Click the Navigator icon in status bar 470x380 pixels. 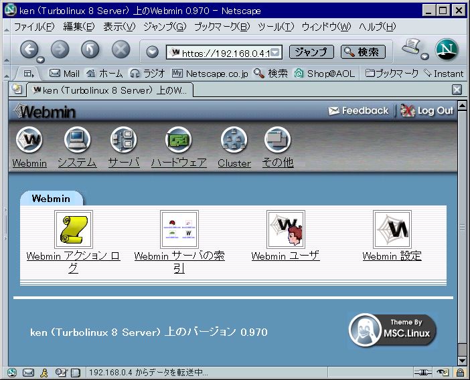(x=12, y=373)
